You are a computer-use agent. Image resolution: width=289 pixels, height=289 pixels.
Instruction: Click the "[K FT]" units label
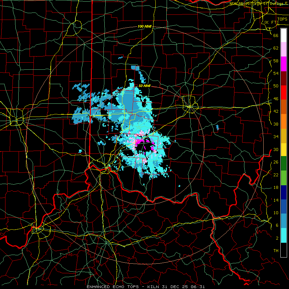(271, 22)
